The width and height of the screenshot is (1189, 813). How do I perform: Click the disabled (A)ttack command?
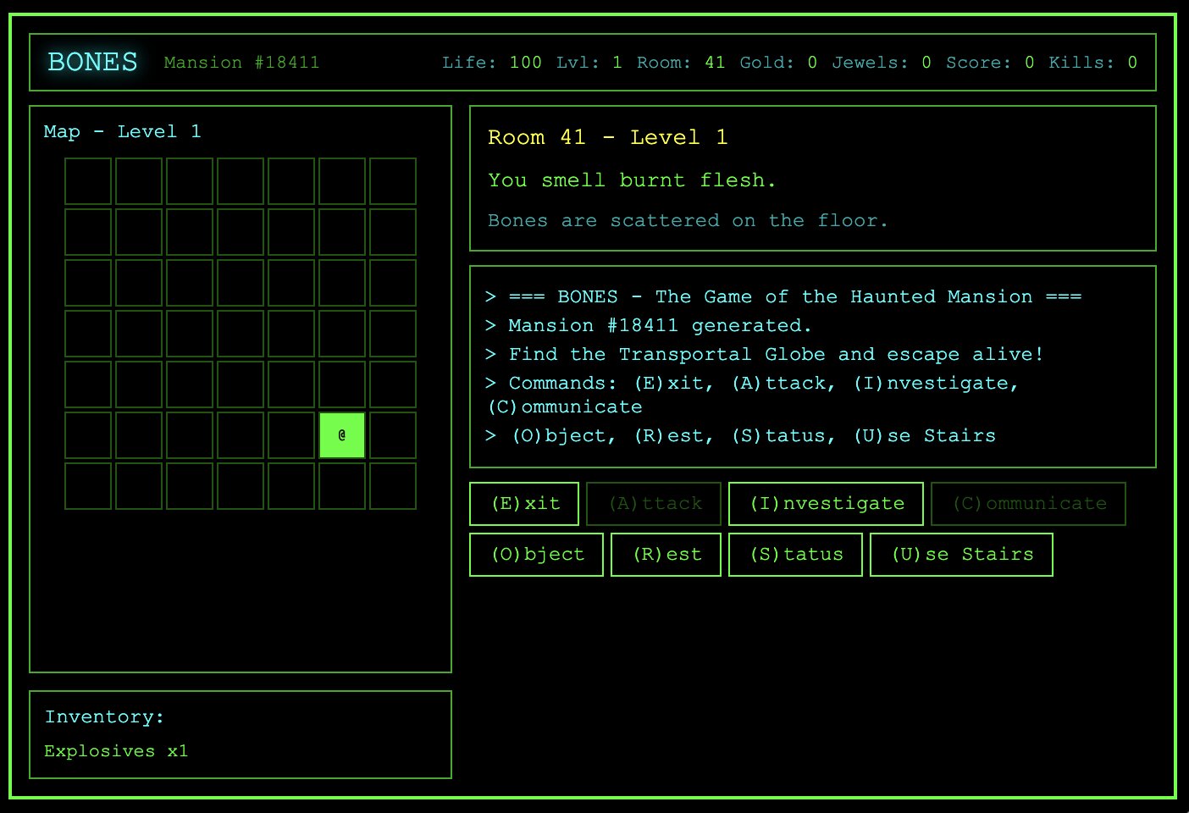pos(653,503)
